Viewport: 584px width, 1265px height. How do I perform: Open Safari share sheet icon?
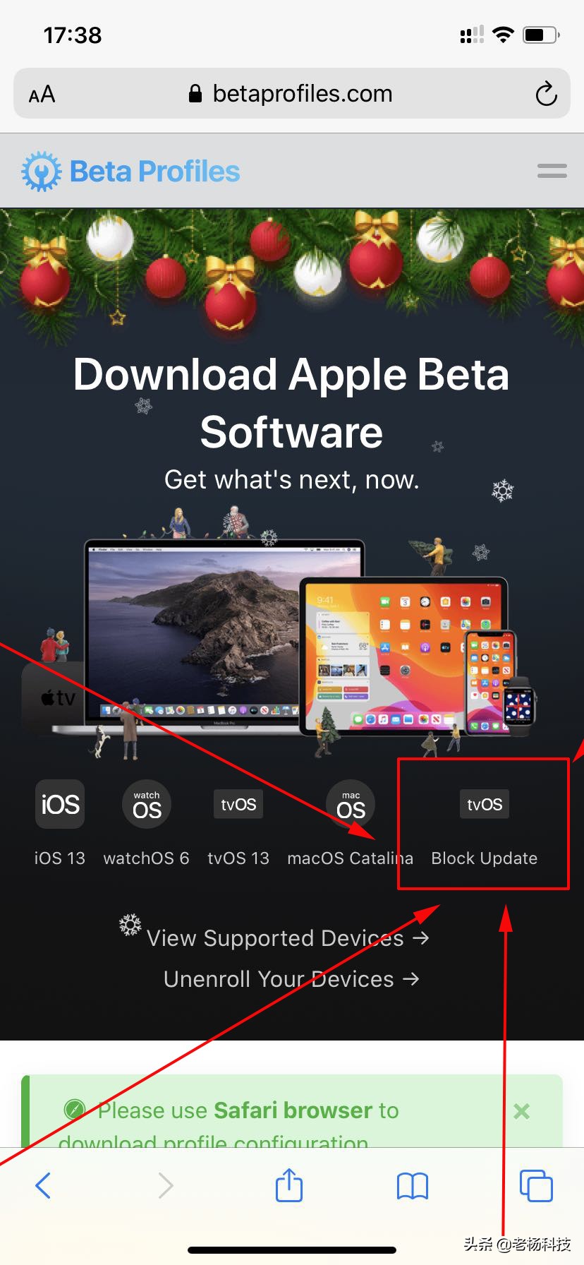pyautogui.click(x=288, y=1185)
